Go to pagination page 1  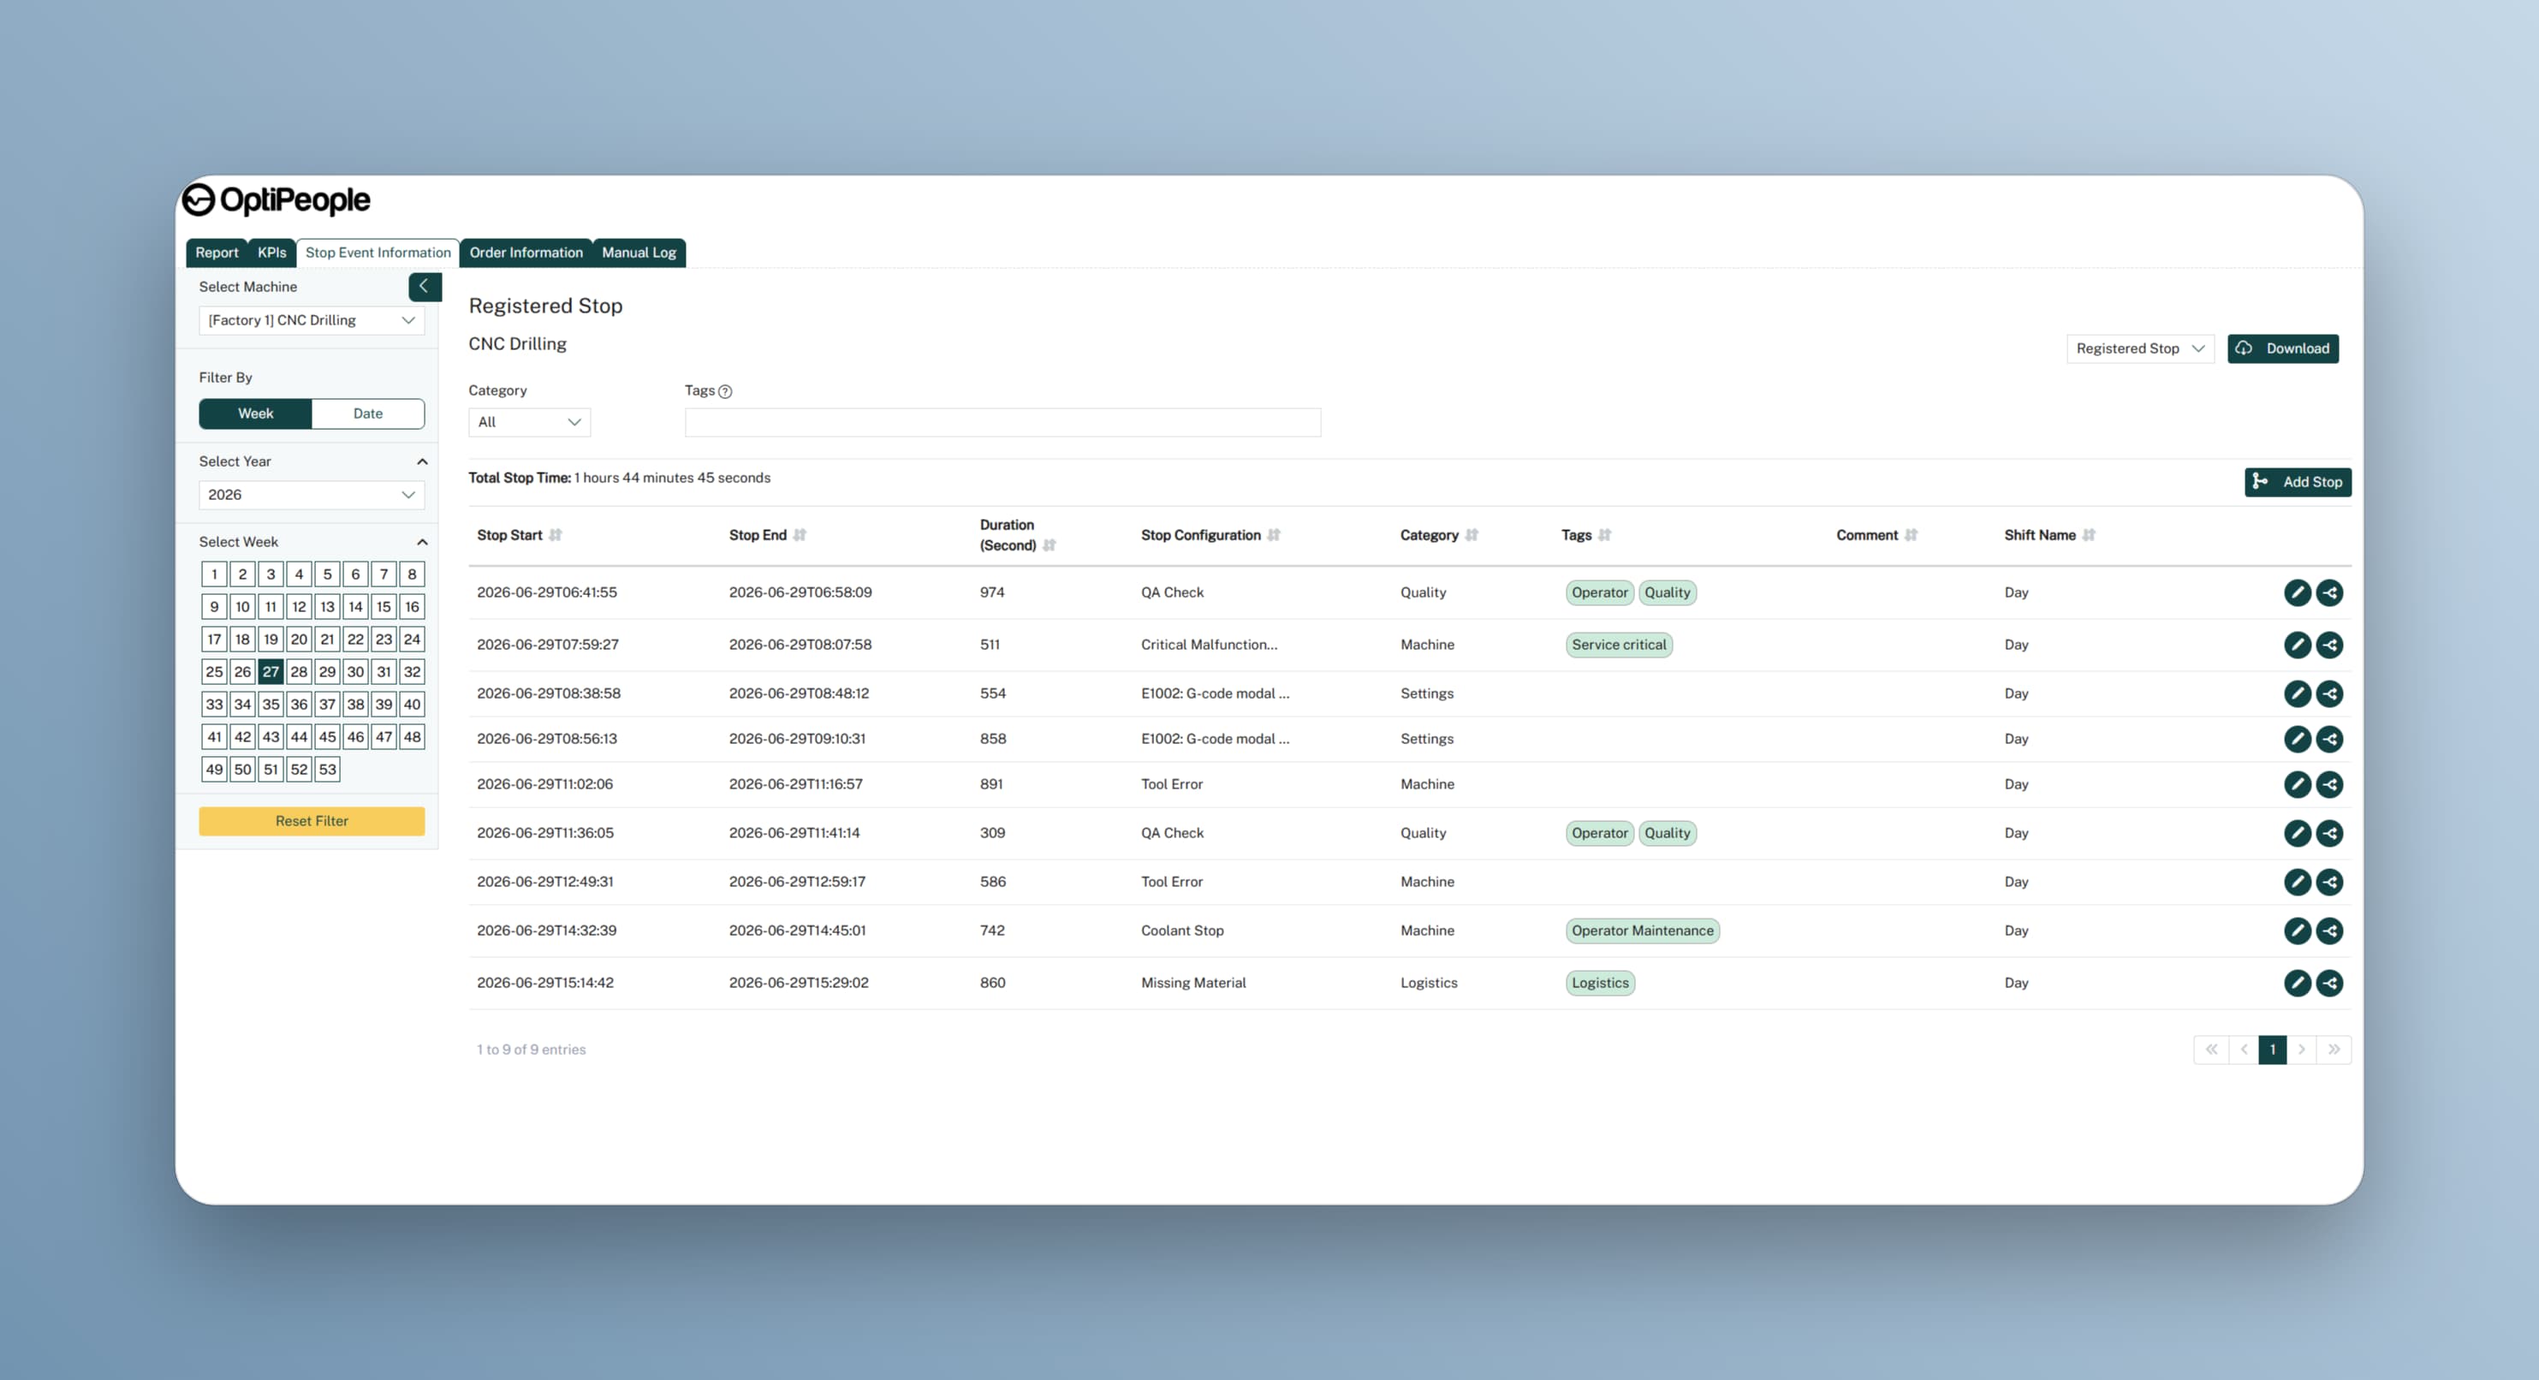(2272, 1050)
